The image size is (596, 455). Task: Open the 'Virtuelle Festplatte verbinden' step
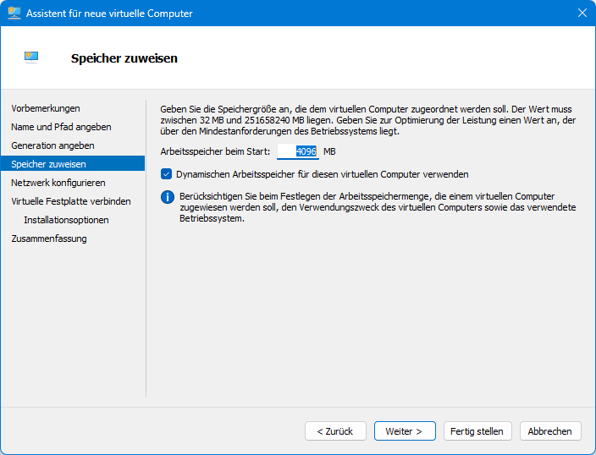(71, 201)
